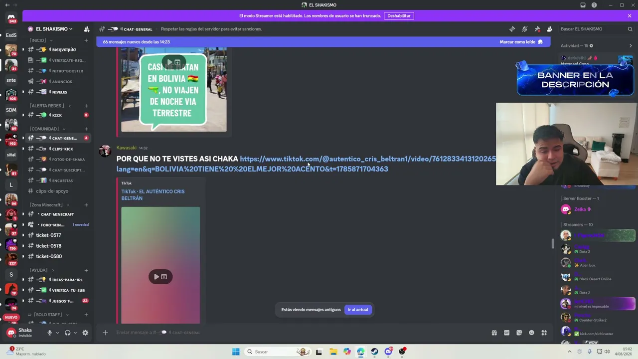Open the Help icon in title bar
The height and width of the screenshot is (359, 638).
(x=594, y=5)
